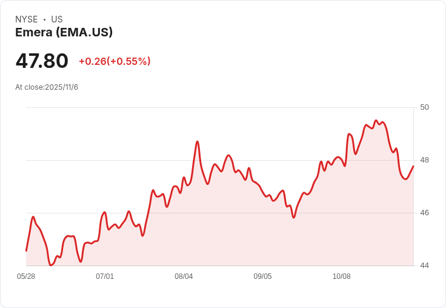Click the lowest dip of the line in early June
The image size is (446, 308).
point(51,265)
